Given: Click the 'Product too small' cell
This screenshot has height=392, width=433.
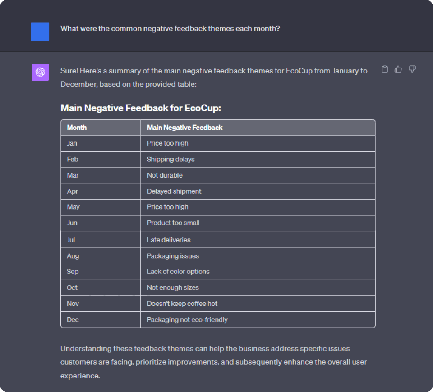Looking at the screenshot, I should click(x=258, y=223).
